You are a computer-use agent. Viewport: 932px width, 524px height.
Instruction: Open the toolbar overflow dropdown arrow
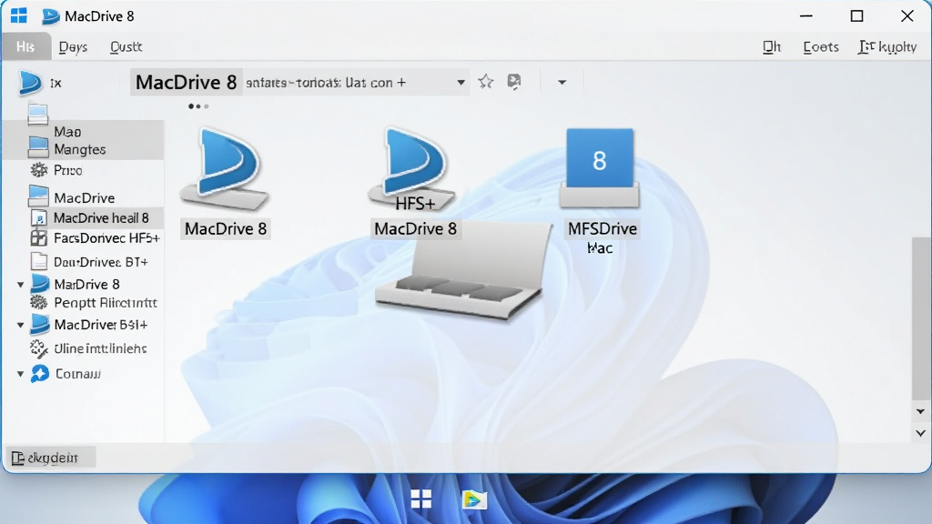click(x=562, y=82)
